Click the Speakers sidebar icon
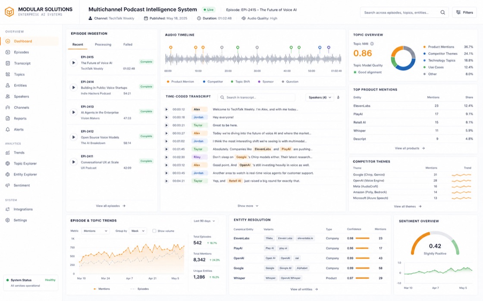This screenshot has width=483, height=301. pyautogui.click(x=8, y=96)
